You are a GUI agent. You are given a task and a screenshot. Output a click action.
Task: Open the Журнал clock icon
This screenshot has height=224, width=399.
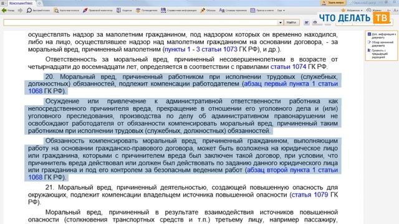(369, 10)
